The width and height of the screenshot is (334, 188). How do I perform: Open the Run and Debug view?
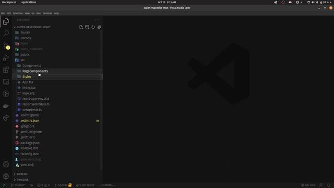(6, 57)
